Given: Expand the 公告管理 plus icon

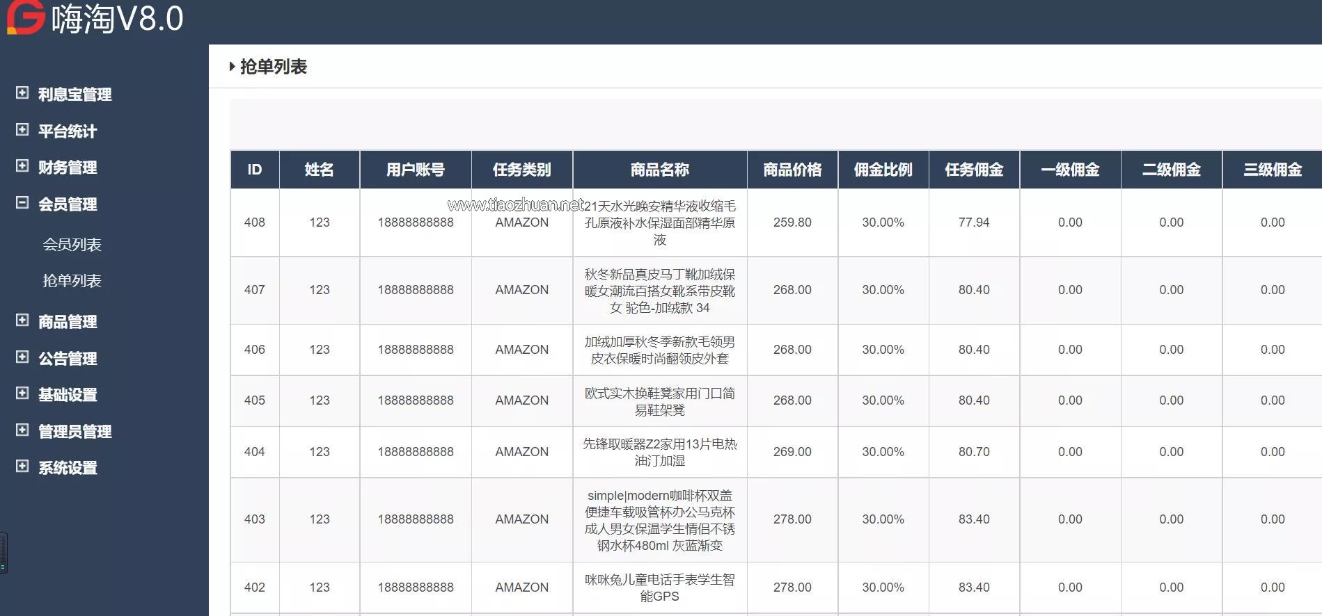Looking at the screenshot, I should click(22, 357).
